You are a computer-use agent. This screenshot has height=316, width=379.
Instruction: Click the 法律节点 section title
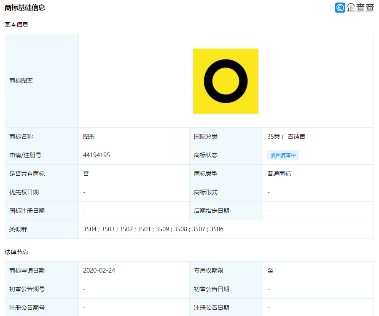tap(16, 252)
